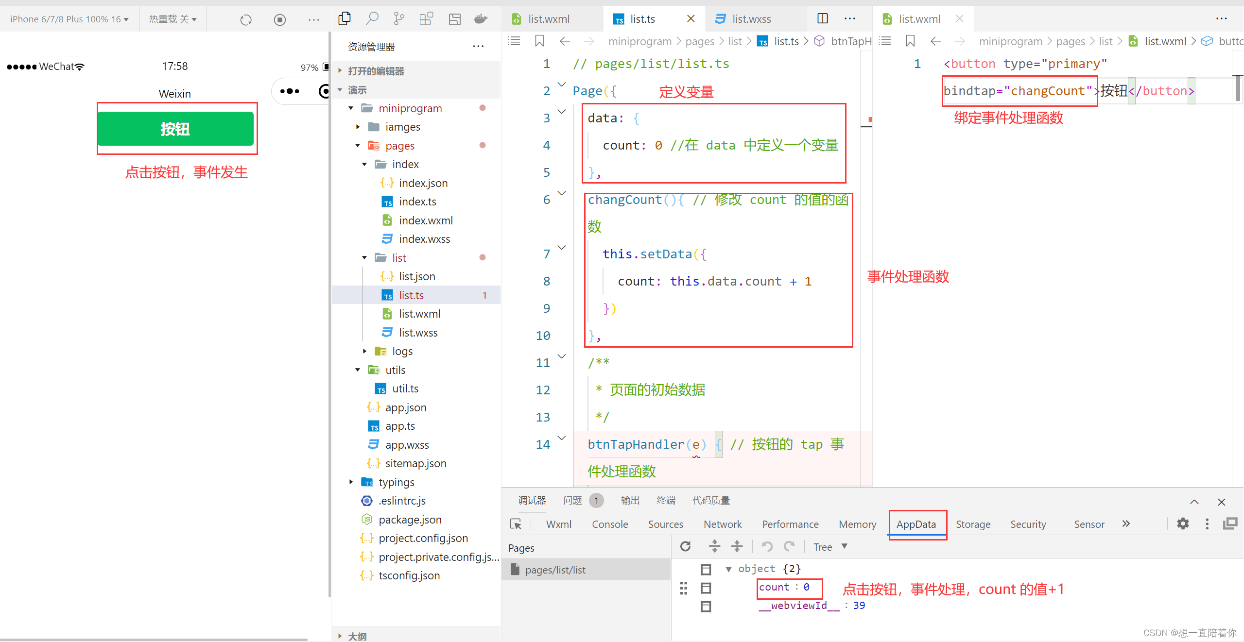Toggle the count row checkbox in AppData
The height and width of the screenshot is (642, 1244).
(x=706, y=588)
